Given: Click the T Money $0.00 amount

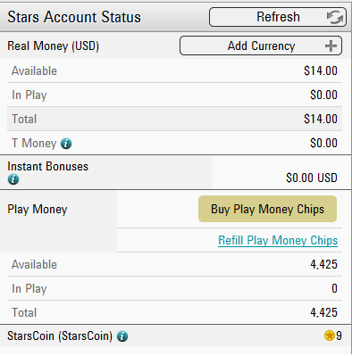Looking at the screenshot, I should (x=323, y=143).
